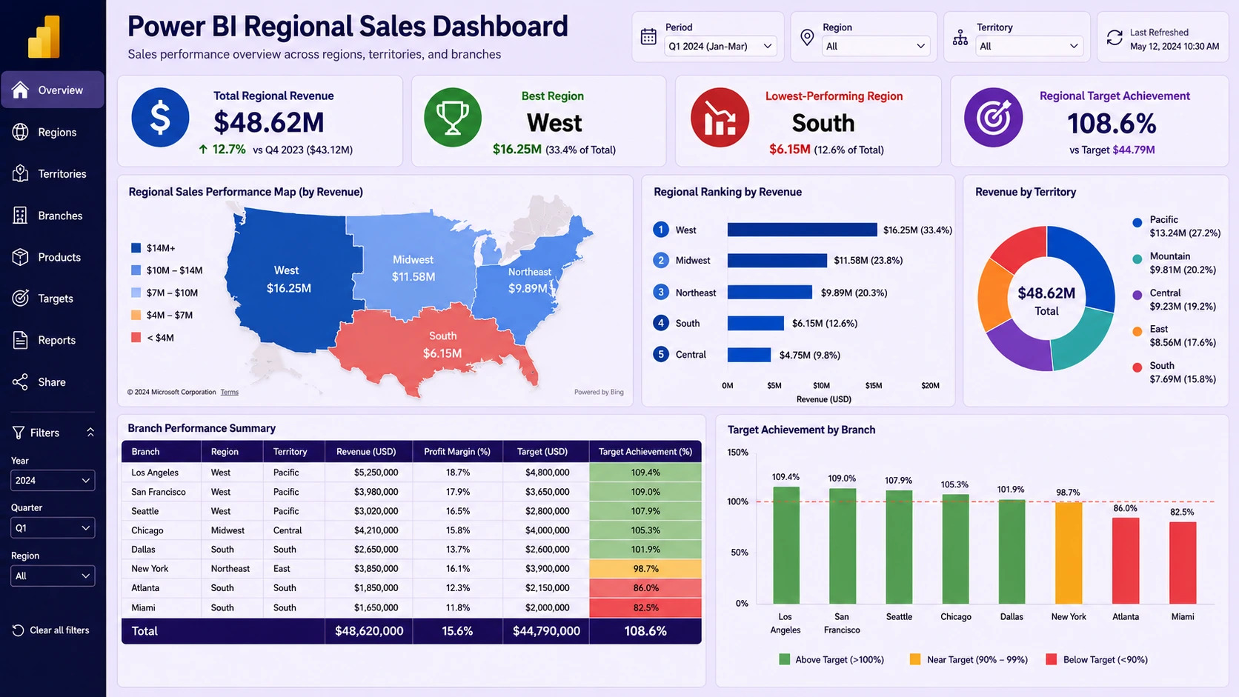Click the rank 5 badge for Central

[x=661, y=354]
